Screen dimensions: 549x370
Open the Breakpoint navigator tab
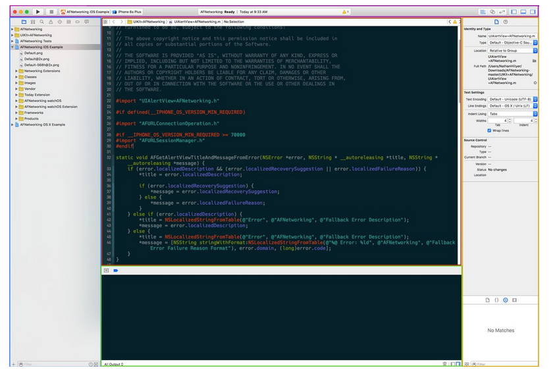tap(78, 22)
